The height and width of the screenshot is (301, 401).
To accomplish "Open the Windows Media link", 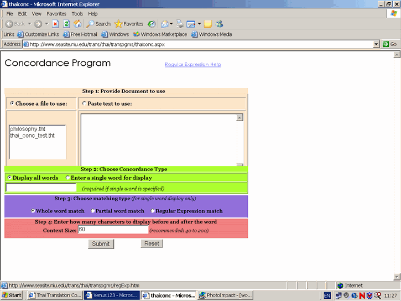I will tap(212, 34).
